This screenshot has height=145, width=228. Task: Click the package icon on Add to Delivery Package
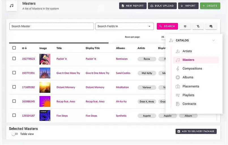[x=179, y=131]
